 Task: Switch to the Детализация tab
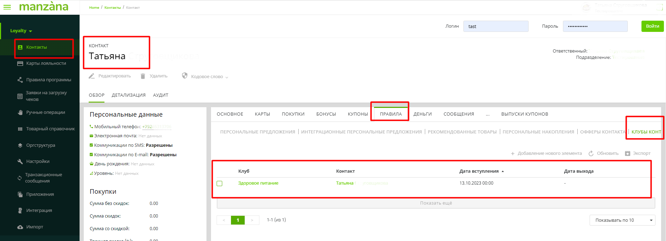pos(128,95)
